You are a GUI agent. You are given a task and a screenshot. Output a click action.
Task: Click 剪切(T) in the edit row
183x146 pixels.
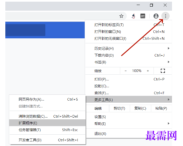pyautogui.click(x=119, y=108)
